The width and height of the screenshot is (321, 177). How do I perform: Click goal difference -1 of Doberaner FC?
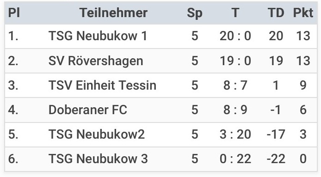click(276, 110)
